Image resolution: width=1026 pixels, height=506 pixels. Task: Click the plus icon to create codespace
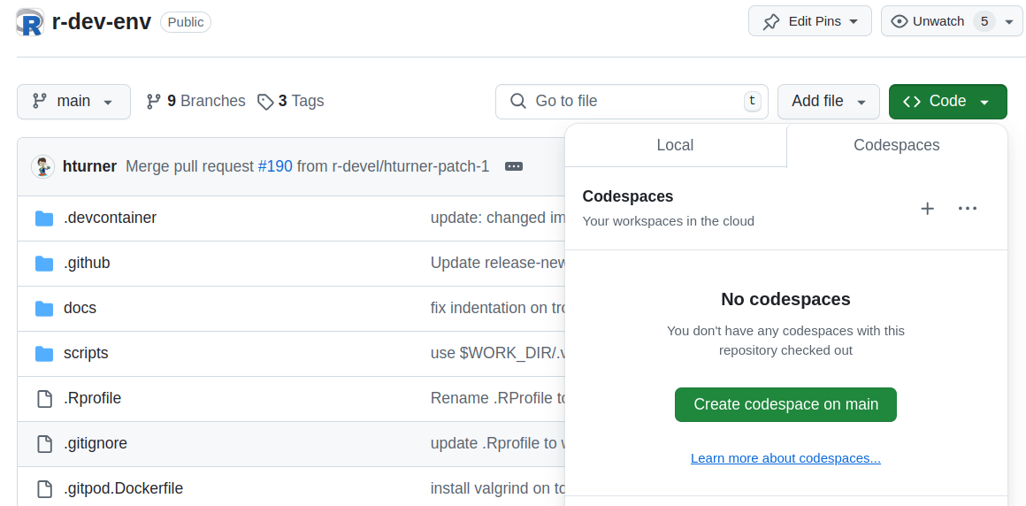point(927,209)
